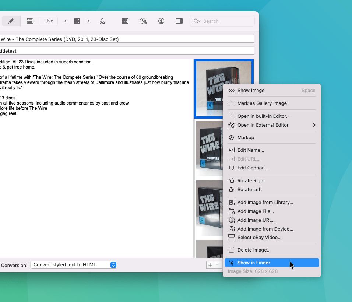Switch to Live view mode
Viewport: 352px width, 302px height.
tap(49, 21)
